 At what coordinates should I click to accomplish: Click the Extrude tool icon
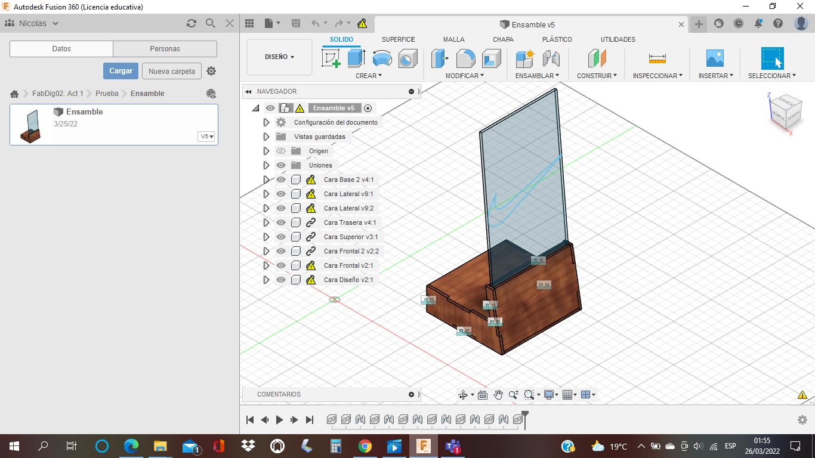click(x=356, y=58)
